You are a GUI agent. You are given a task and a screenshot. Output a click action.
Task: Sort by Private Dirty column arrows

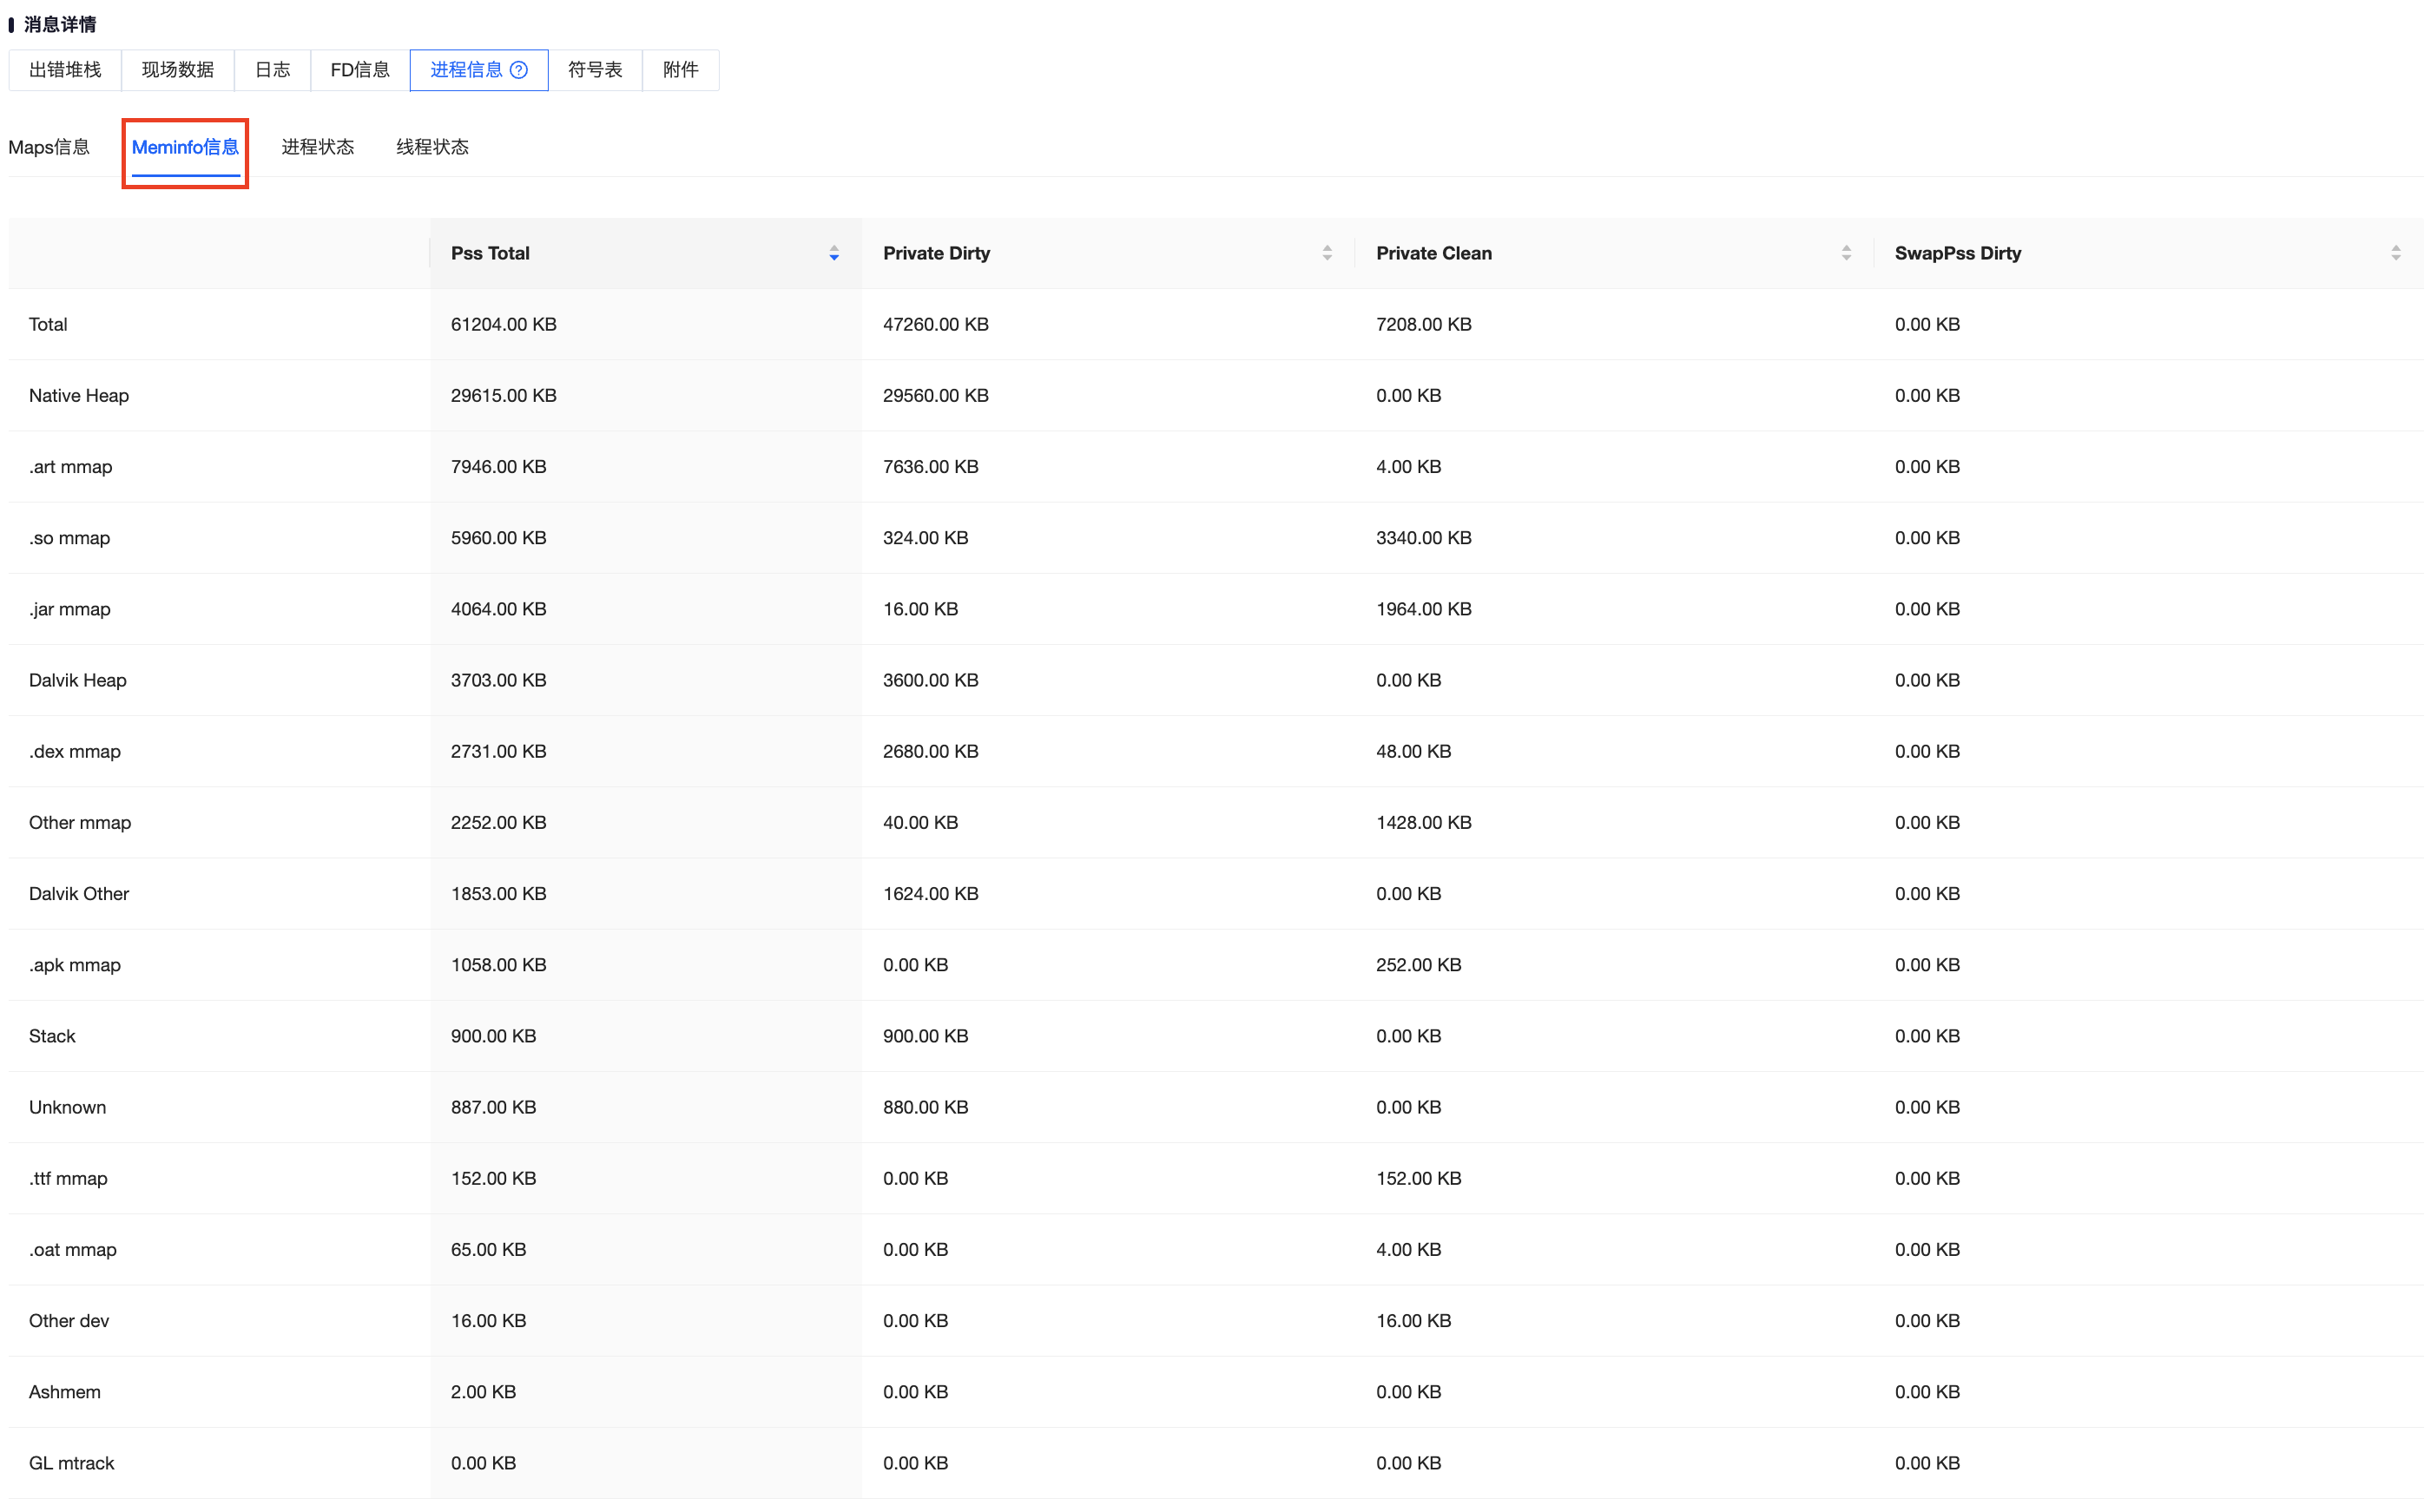click(1327, 254)
